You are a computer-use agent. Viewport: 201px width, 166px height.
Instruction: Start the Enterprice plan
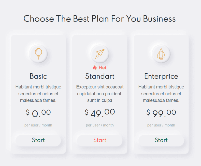[x=161, y=140]
